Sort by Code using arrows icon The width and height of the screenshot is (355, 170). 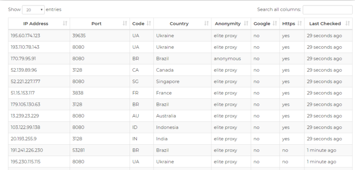(x=149, y=23)
